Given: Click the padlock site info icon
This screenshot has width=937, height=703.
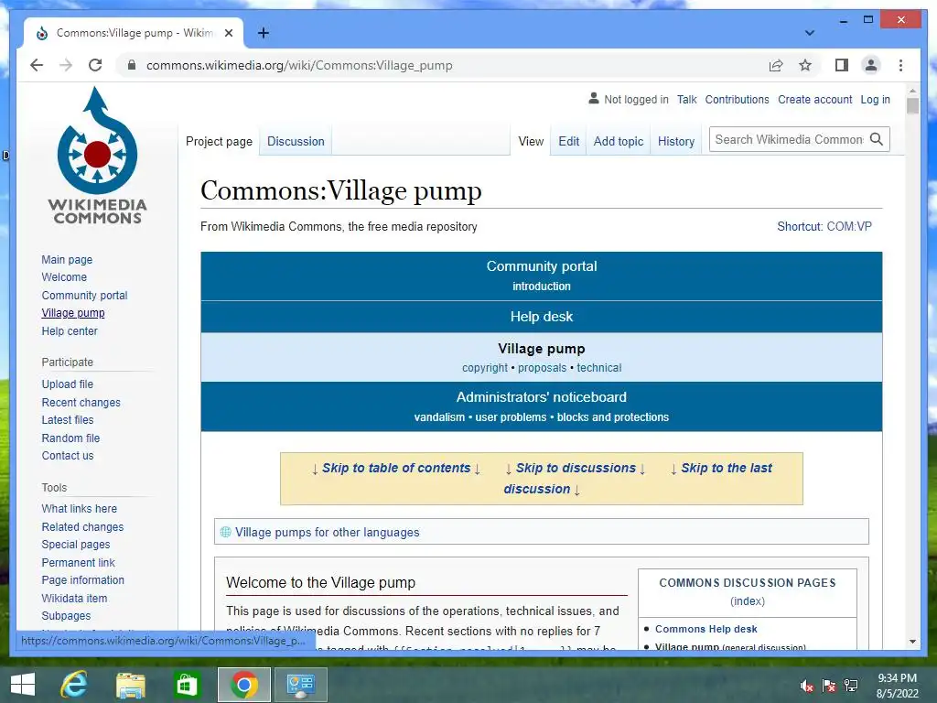Looking at the screenshot, I should [x=132, y=65].
